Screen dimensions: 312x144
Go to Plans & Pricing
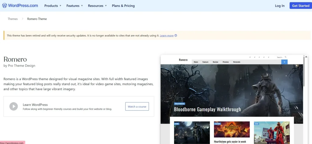coord(123,6)
